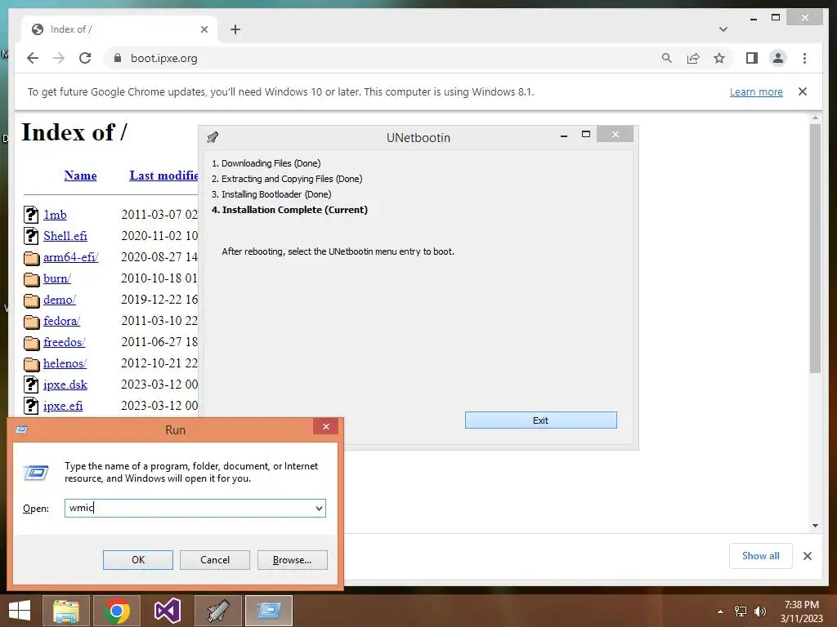Click the padlock site info icon
837x627 pixels.
(118, 58)
